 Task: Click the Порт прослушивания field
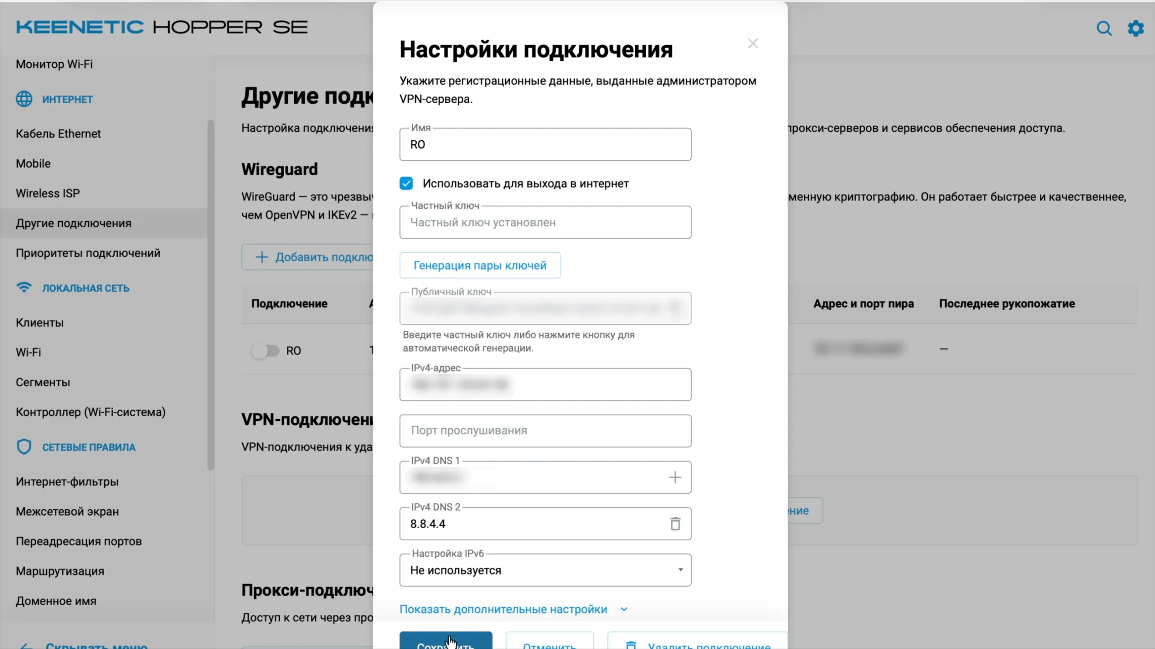[x=545, y=431]
